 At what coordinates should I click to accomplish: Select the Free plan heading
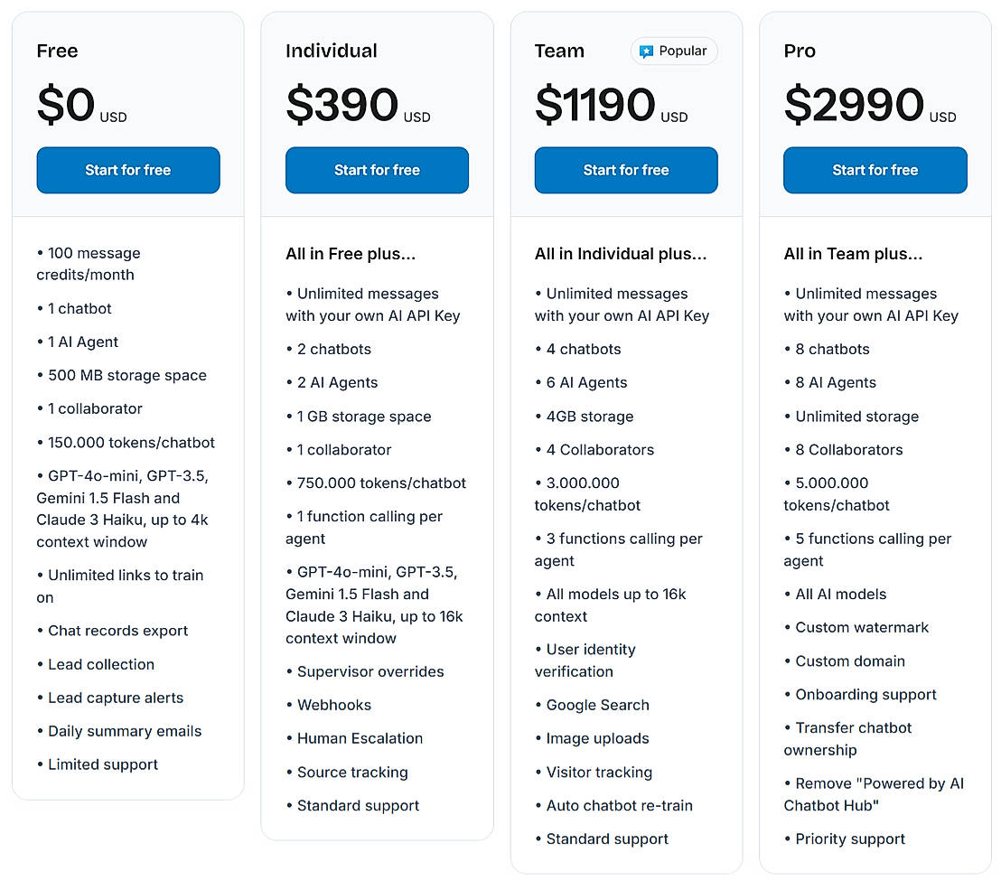tap(57, 51)
